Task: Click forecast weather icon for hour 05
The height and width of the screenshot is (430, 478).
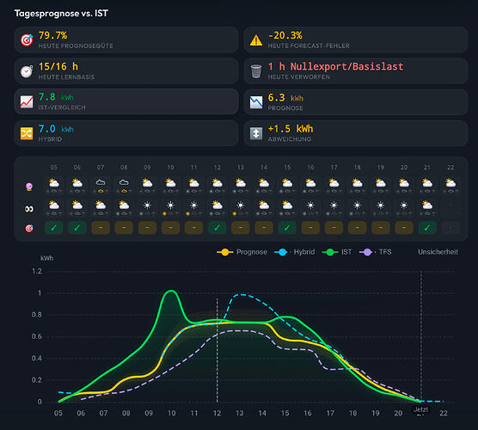Action: 54,183
